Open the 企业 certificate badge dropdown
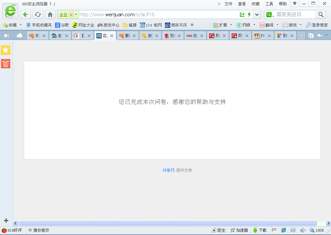The width and height of the screenshot is (331, 235). [x=68, y=15]
